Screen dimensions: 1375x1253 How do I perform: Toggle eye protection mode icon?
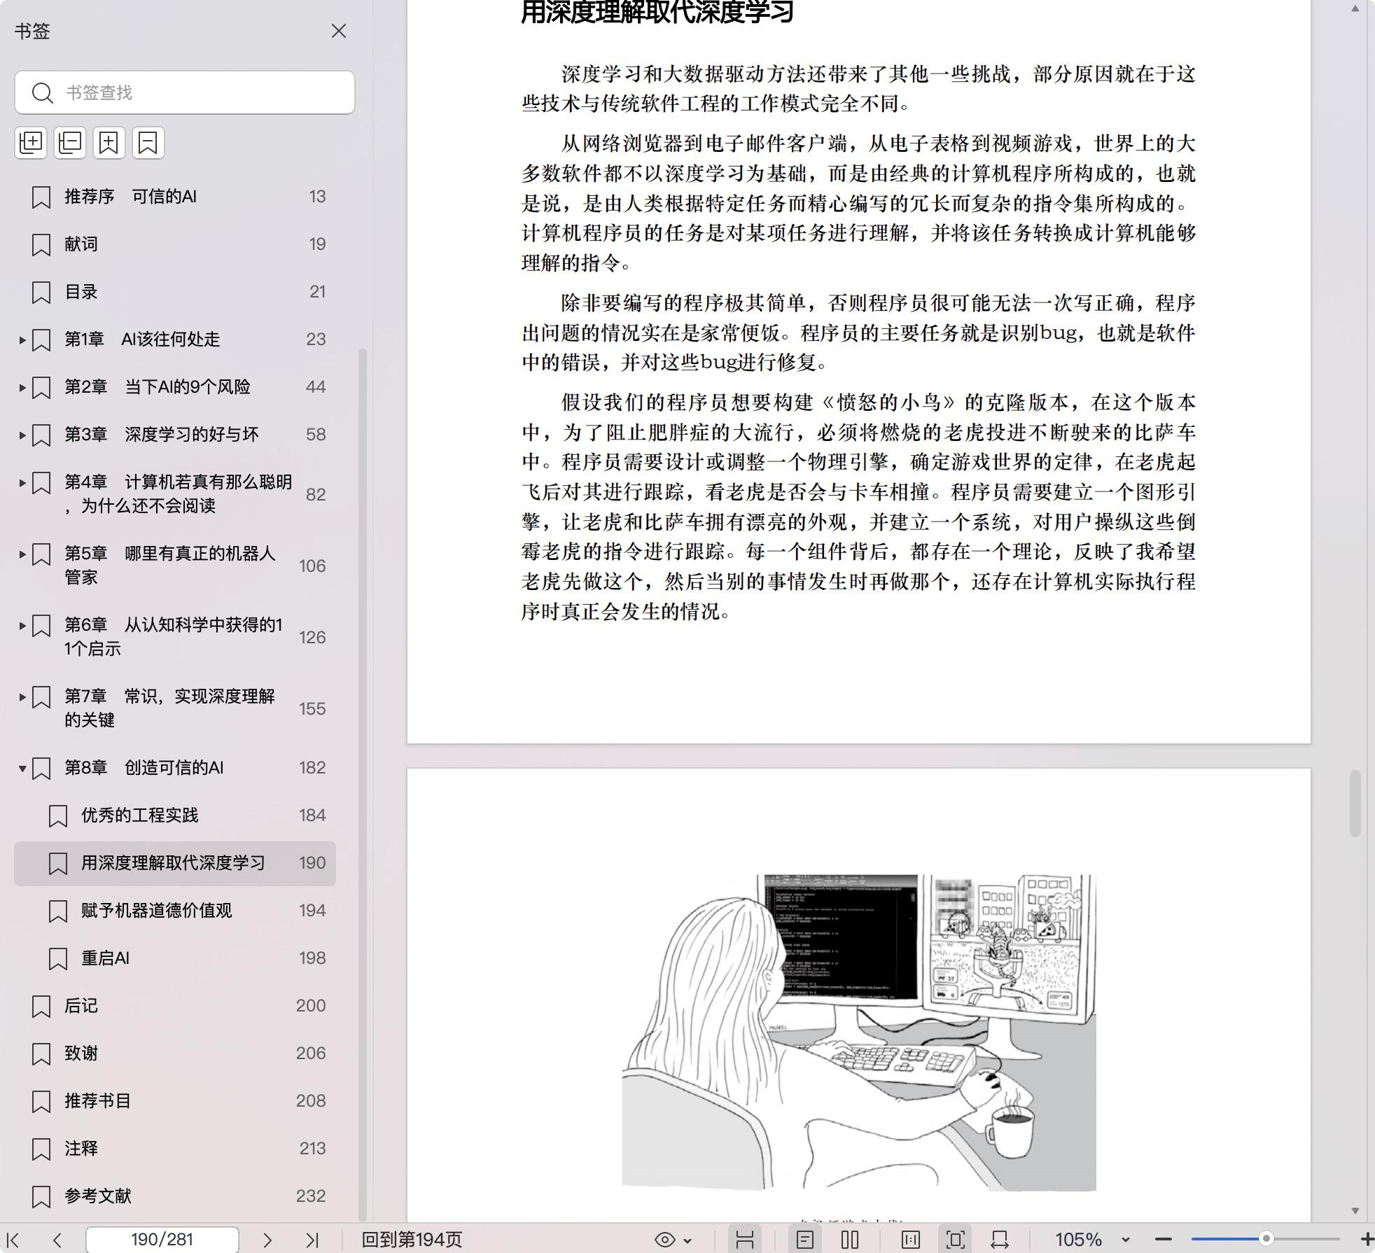coord(664,1240)
